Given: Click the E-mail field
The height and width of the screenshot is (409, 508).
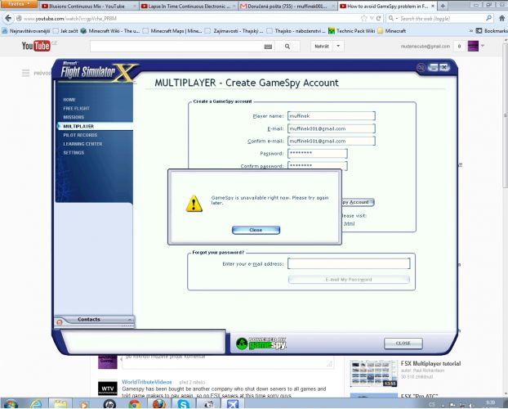Looking at the screenshot, I should (x=332, y=128).
